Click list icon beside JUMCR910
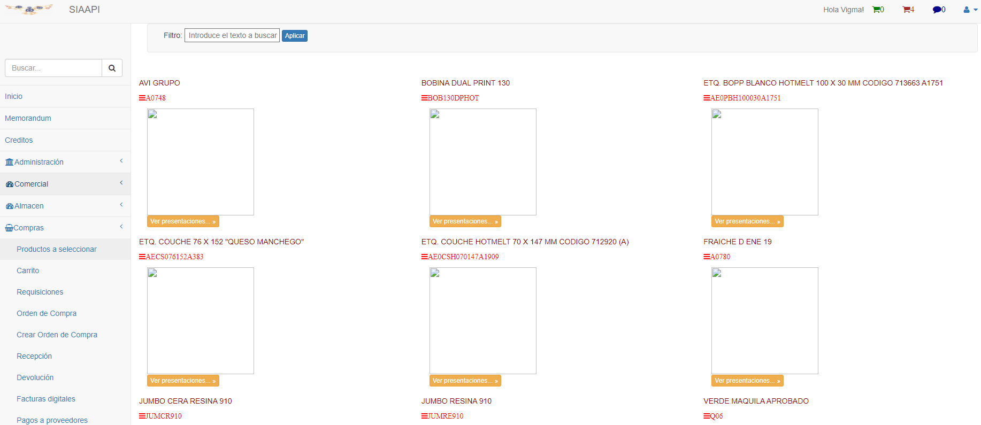Image resolution: width=981 pixels, height=425 pixels. coord(142,416)
